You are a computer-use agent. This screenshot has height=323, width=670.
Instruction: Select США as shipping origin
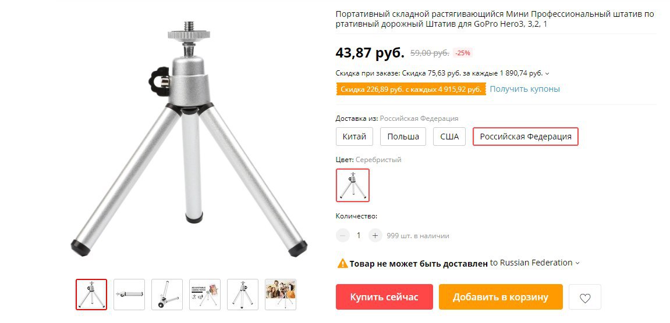click(x=449, y=137)
